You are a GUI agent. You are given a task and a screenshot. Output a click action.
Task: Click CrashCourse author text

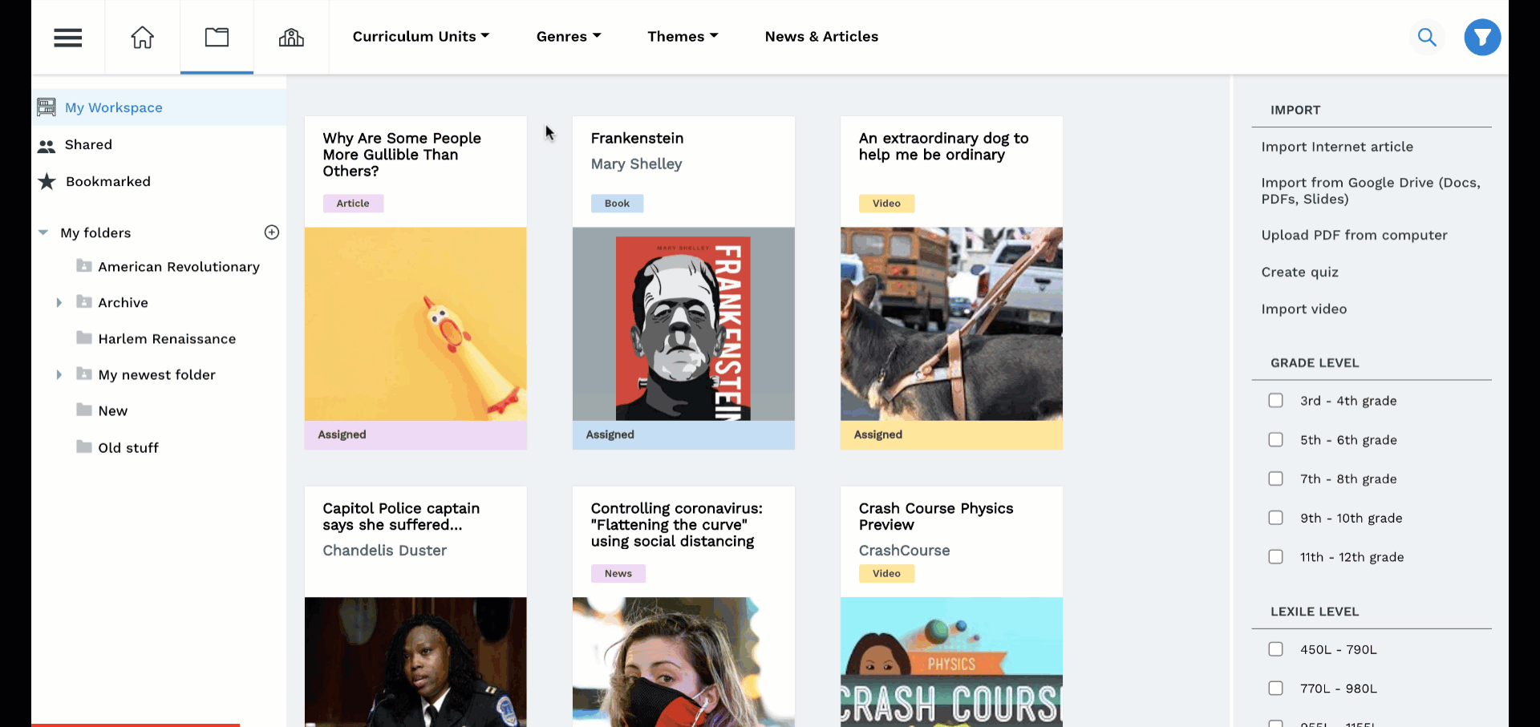point(904,551)
